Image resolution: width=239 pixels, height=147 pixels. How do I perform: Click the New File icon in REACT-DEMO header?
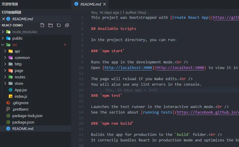[x=42, y=25]
